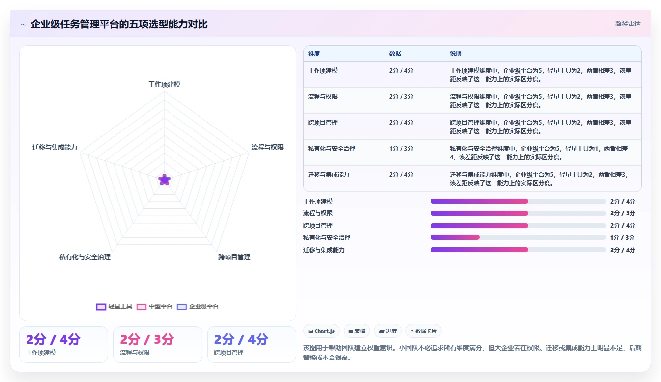The width and height of the screenshot is (661, 382).
Task: Click the purple 2分 / 4分 工作项建模 stat card
Action: tap(63, 344)
